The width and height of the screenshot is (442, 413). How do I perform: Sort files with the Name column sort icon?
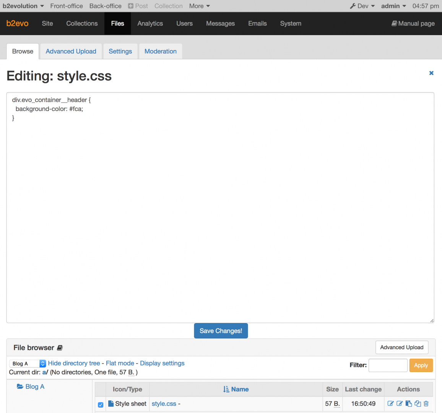(x=227, y=389)
